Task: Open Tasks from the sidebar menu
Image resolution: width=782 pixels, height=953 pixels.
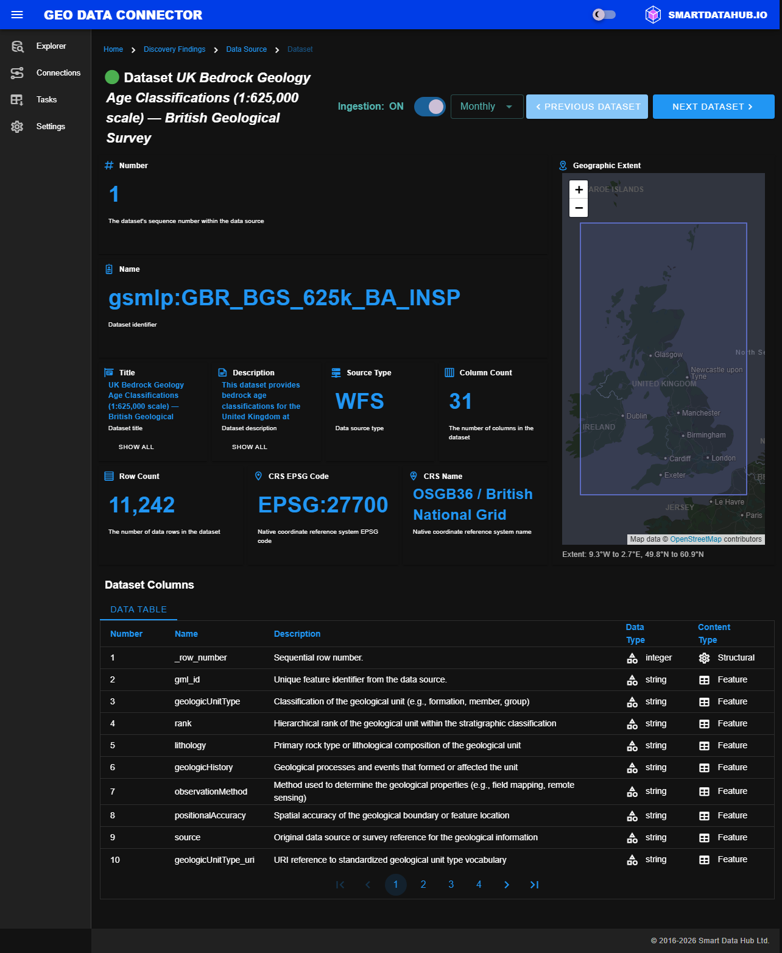Action: point(46,100)
